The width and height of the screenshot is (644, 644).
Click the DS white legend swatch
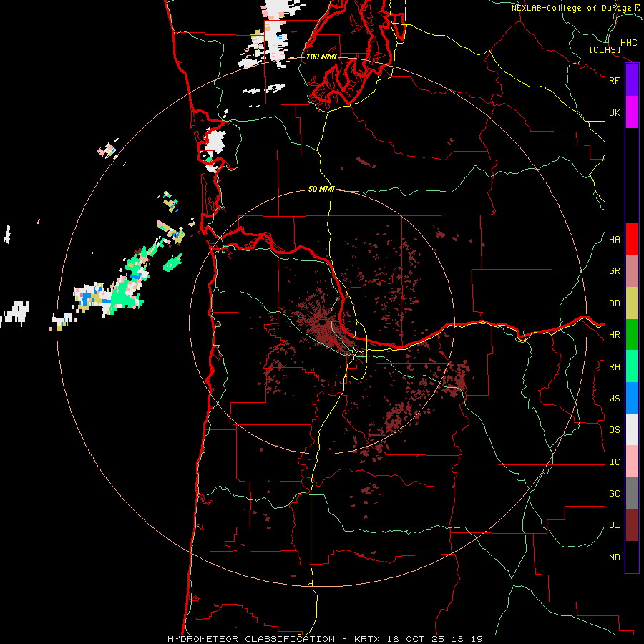[x=632, y=429]
